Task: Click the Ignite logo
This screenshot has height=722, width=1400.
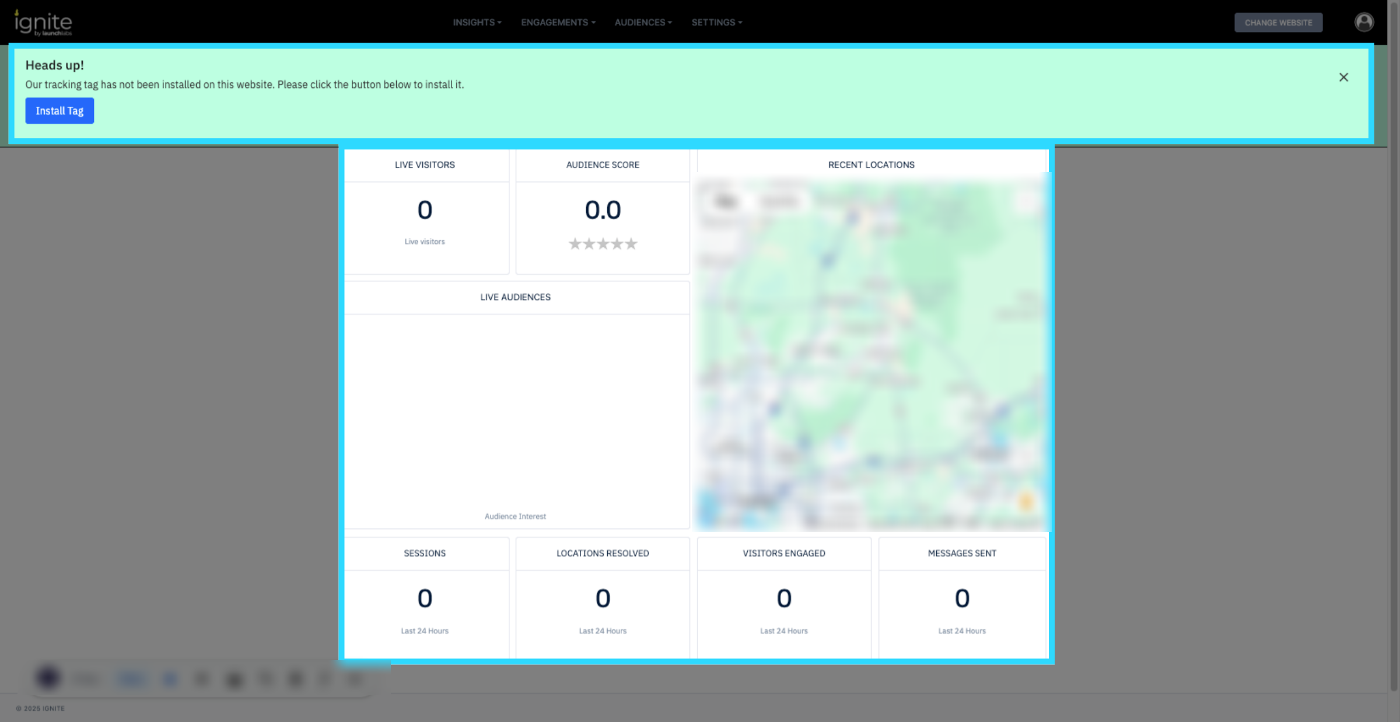Action: click(x=43, y=23)
